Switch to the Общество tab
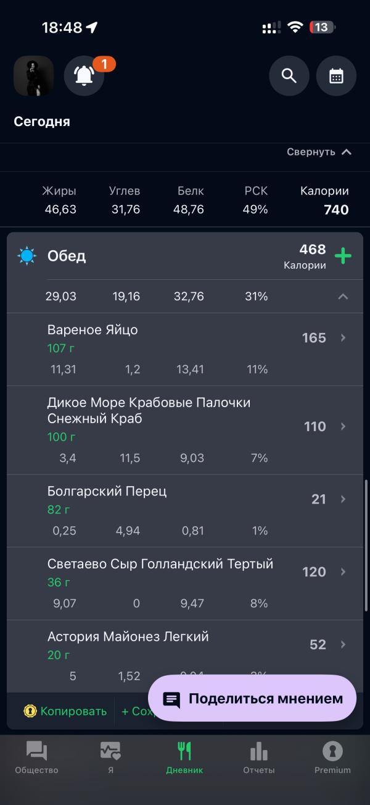This screenshot has width=370, height=805. (36, 758)
